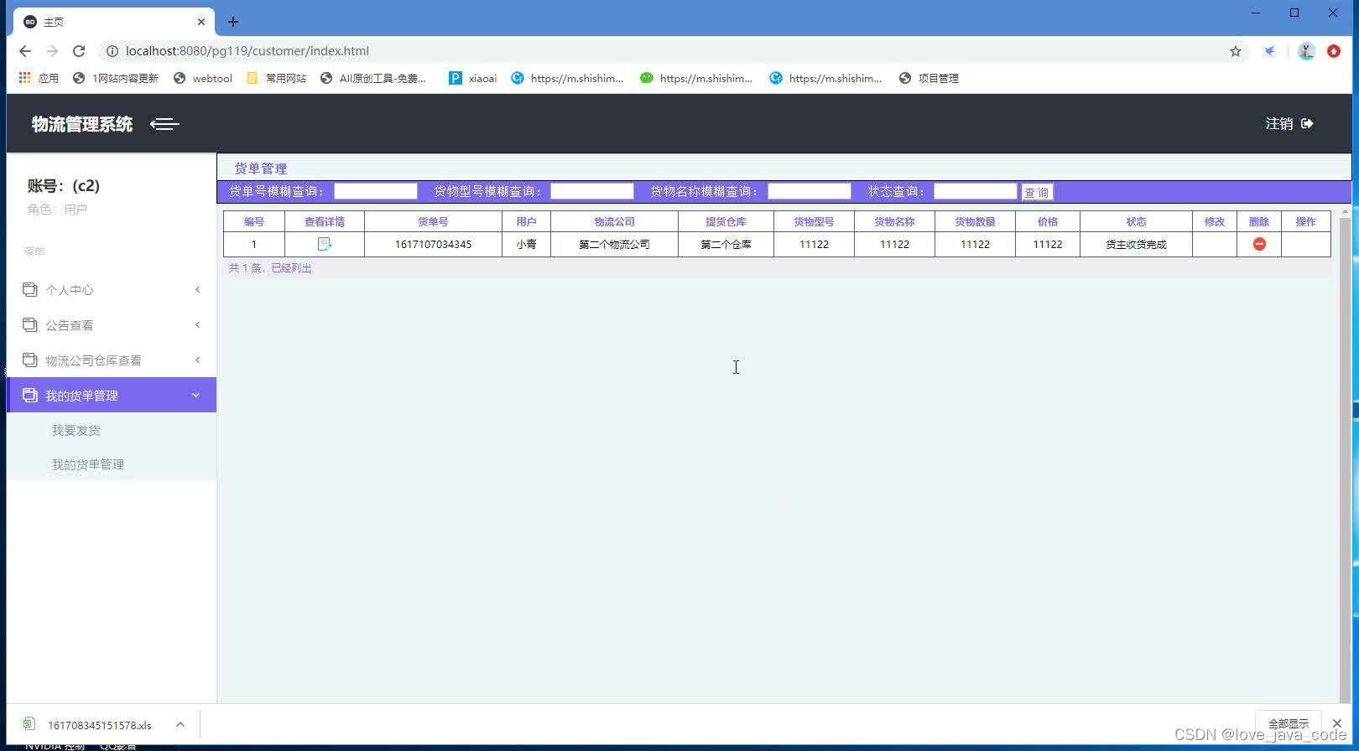Click the 个人中心 menu icon
Image resolution: width=1359 pixels, height=751 pixels.
point(30,289)
